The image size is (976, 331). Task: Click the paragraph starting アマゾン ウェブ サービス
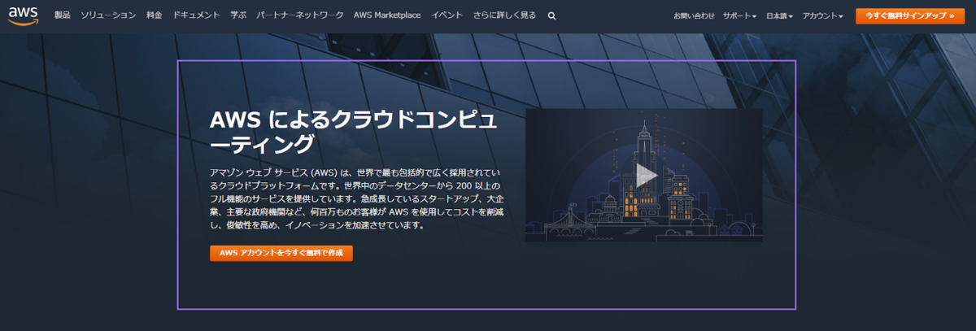356,199
